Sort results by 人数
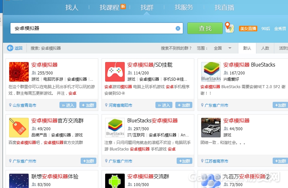 265,48
